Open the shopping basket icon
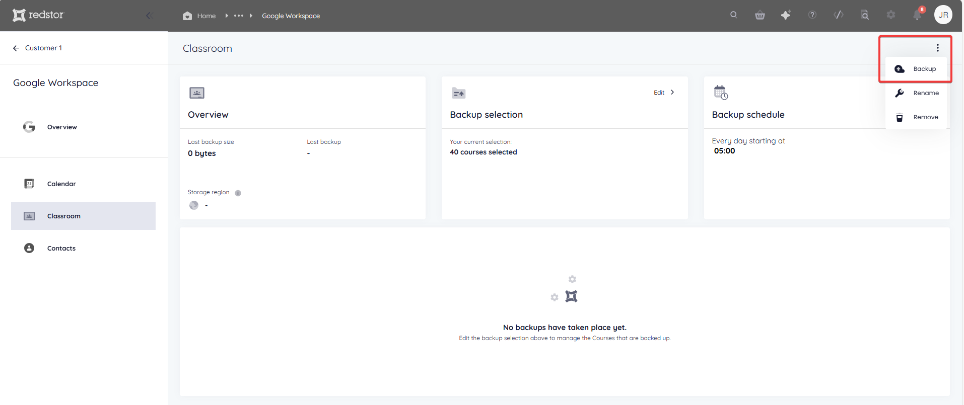Viewport: 964px width, 405px height. pyautogui.click(x=760, y=15)
